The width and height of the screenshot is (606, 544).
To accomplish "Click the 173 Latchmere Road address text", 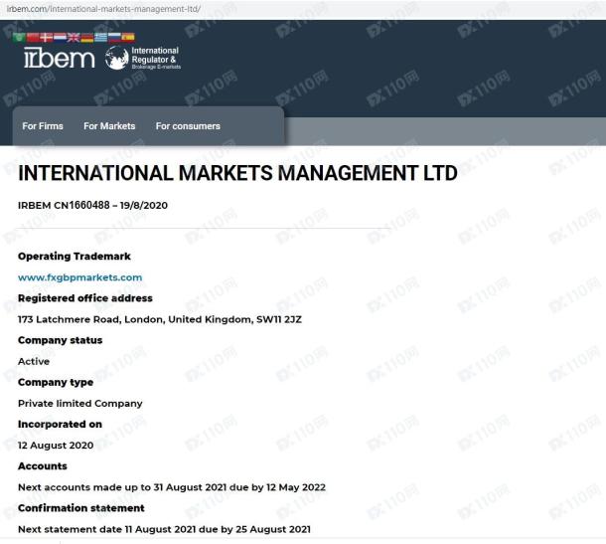I will 160,319.
